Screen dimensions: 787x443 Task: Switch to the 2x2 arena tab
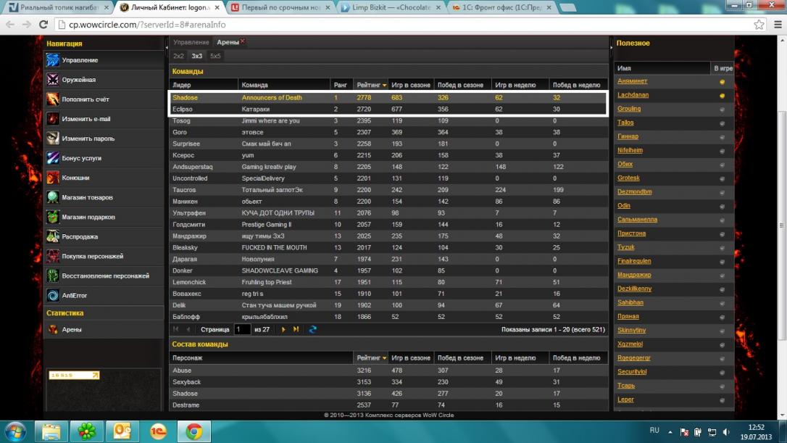[x=178, y=56]
